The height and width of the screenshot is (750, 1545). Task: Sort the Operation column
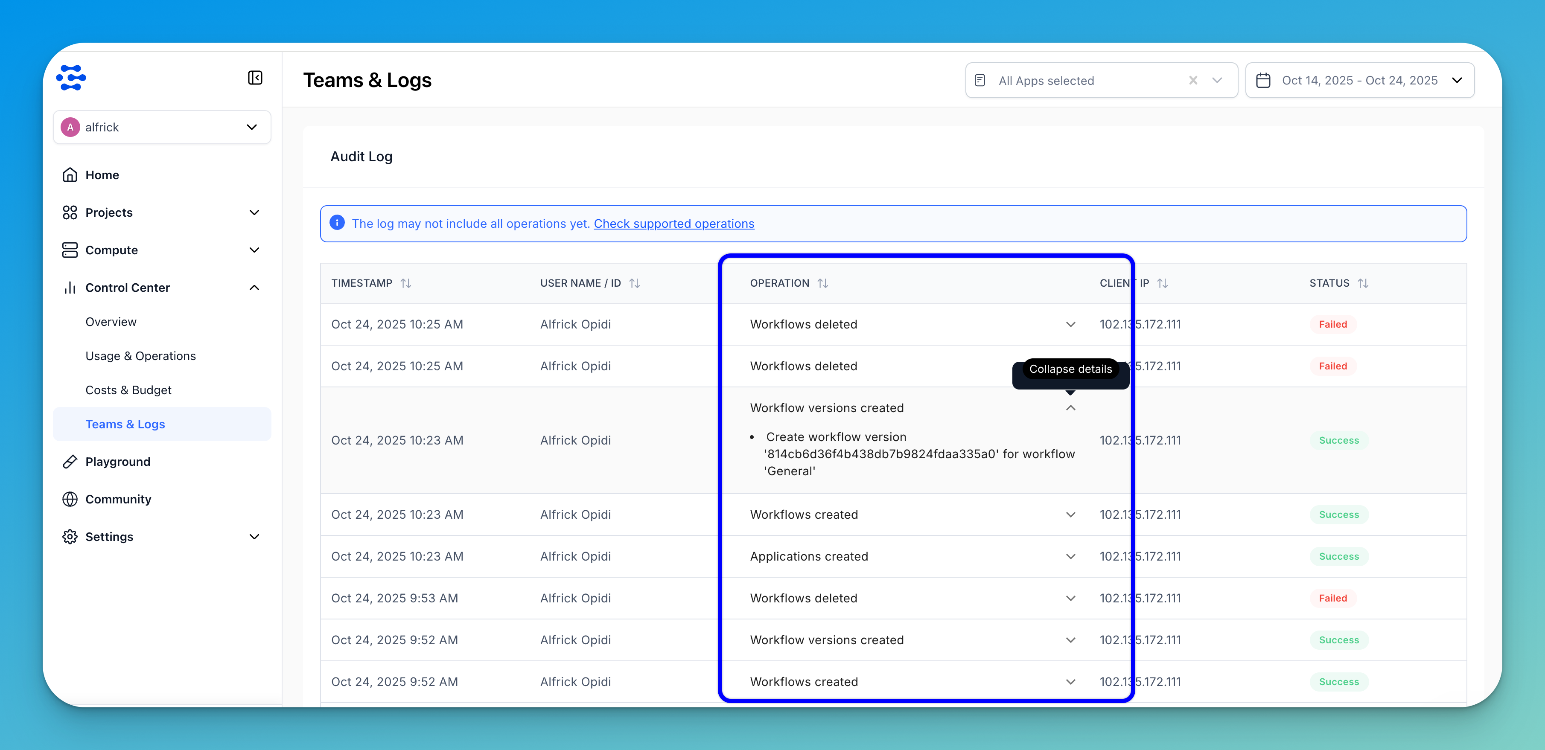823,283
